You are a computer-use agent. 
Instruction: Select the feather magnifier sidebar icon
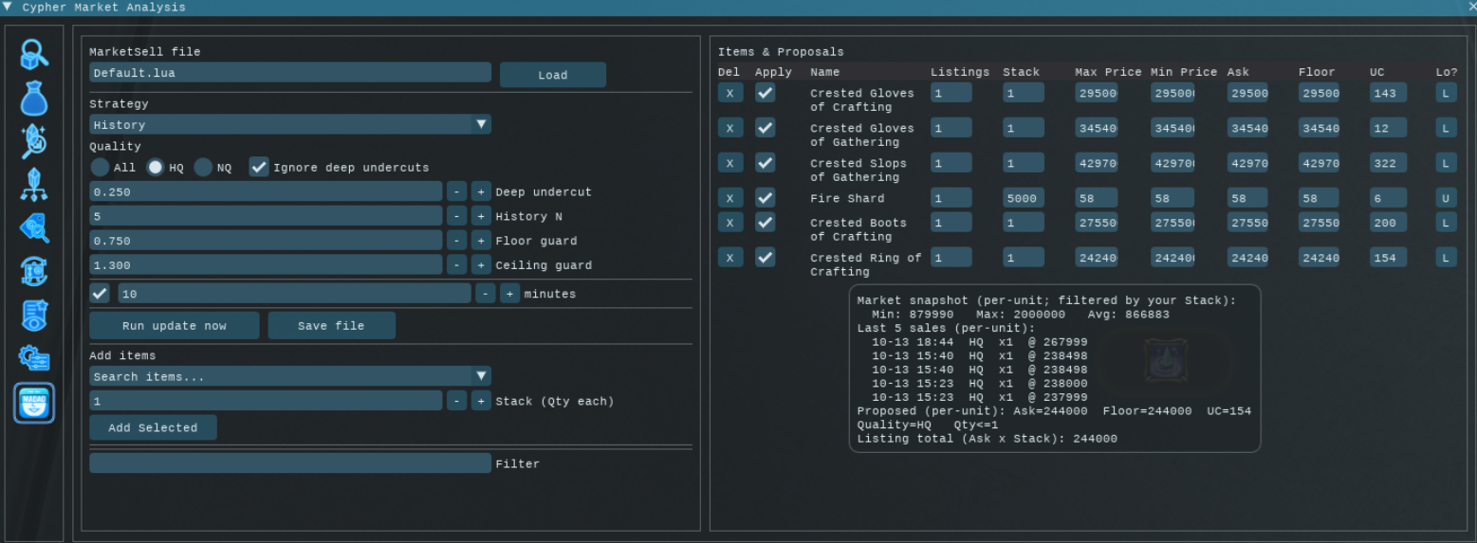[x=34, y=141]
